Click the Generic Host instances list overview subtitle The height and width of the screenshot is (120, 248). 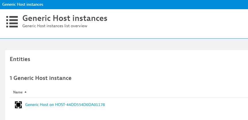click(54, 26)
